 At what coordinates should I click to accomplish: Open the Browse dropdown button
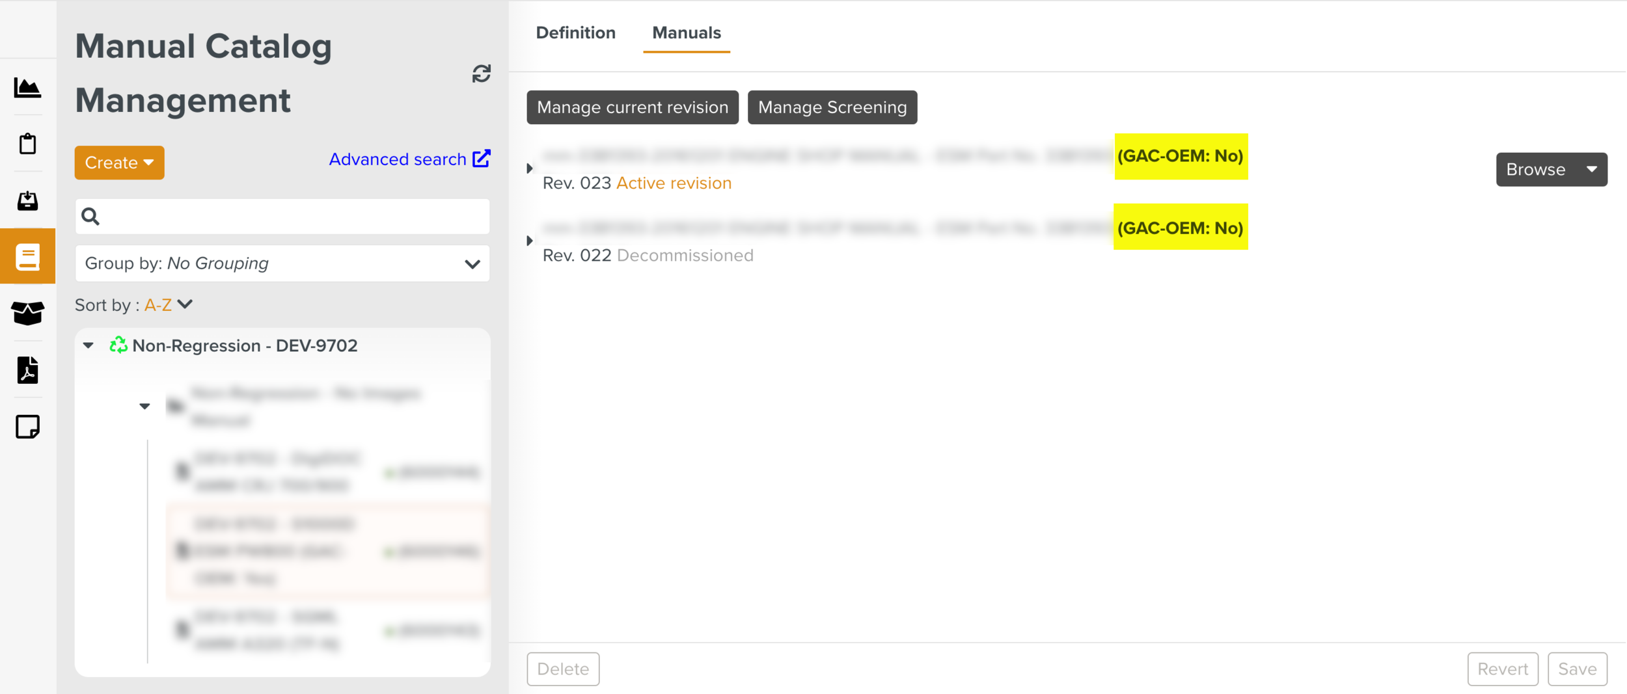tap(1551, 170)
